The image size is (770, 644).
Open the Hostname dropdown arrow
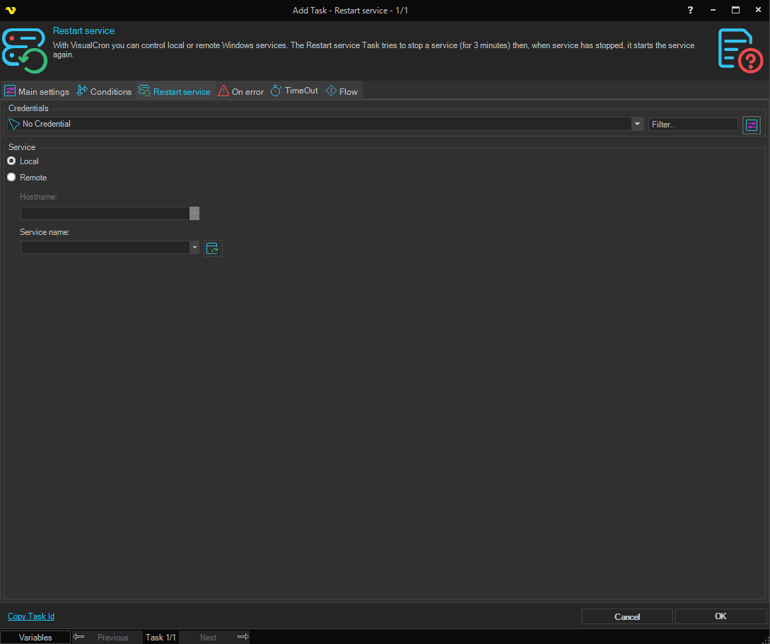pyautogui.click(x=194, y=214)
